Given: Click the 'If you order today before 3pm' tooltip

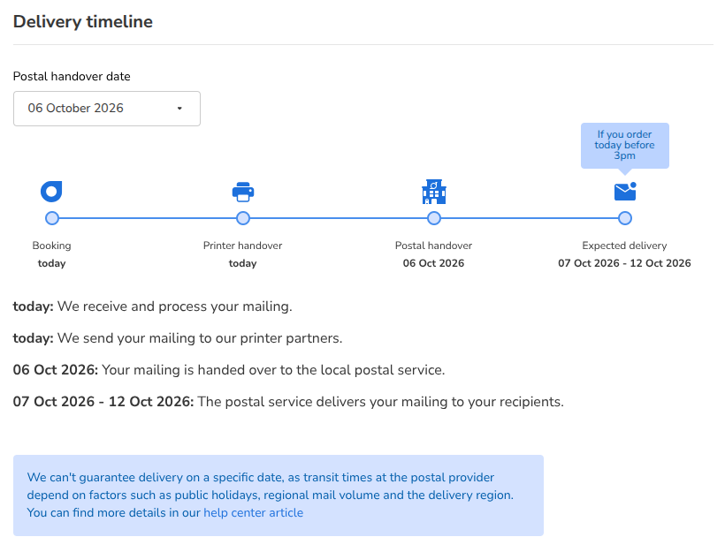Looking at the screenshot, I should [625, 146].
